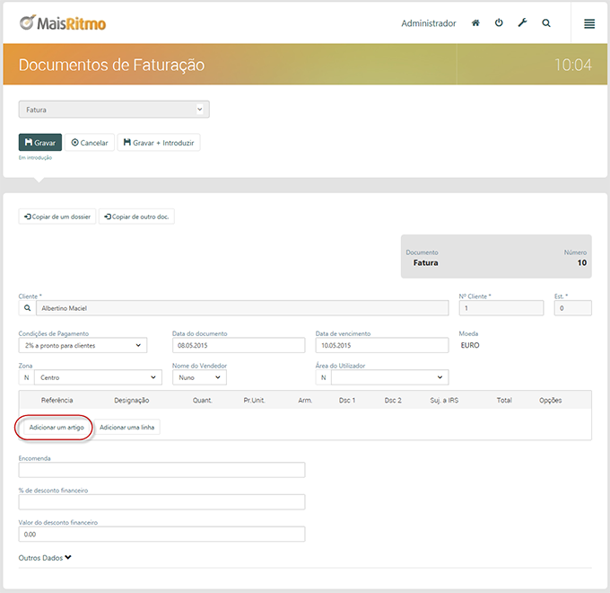Open the Nome do Vendedor dropdown
This screenshot has width=610, height=593.
[x=199, y=377]
